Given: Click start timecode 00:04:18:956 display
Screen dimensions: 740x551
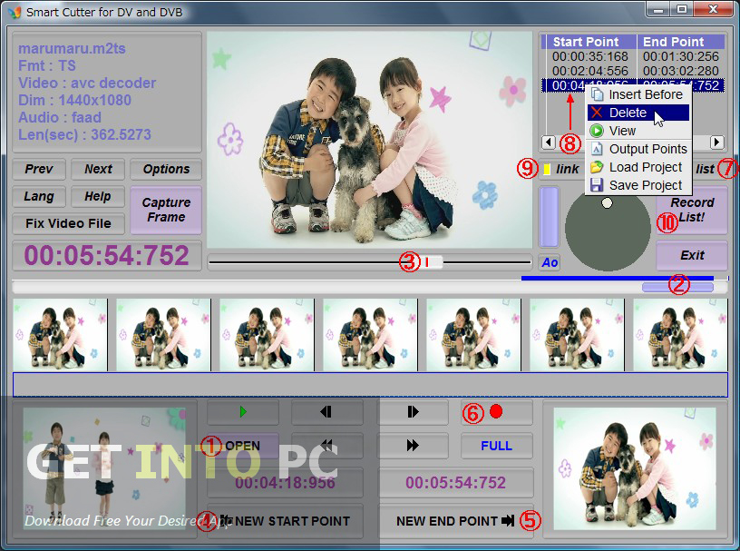Looking at the screenshot, I should coord(285,483).
